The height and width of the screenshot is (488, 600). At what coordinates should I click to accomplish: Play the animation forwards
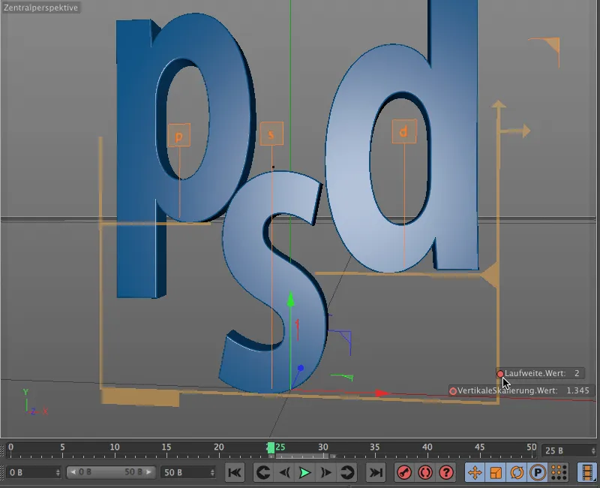coord(304,472)
